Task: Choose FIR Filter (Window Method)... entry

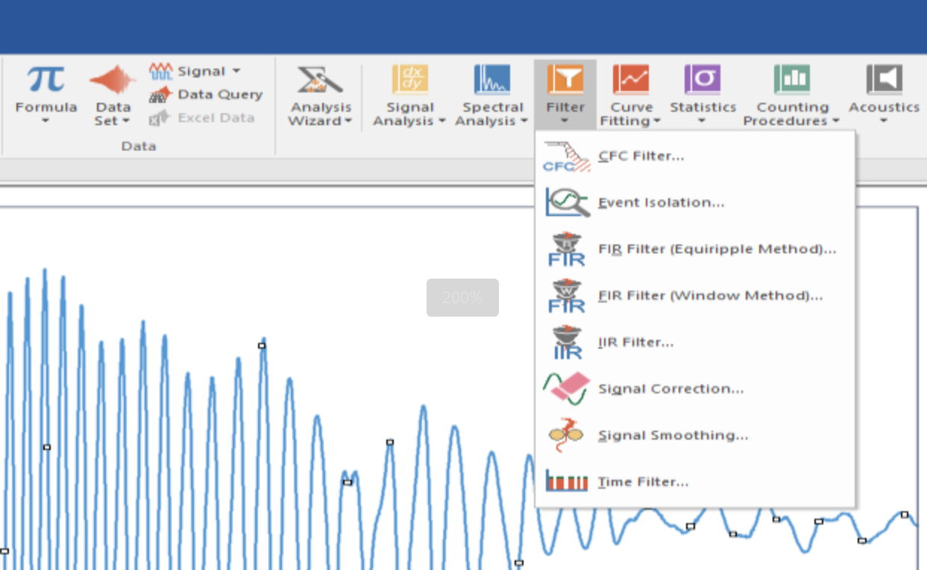Action: [x=695, y=296]
